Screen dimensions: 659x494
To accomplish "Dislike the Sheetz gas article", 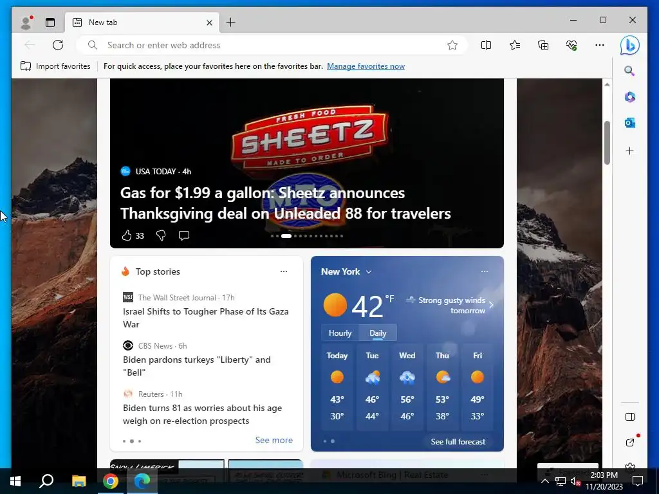I will pos(161,235).
